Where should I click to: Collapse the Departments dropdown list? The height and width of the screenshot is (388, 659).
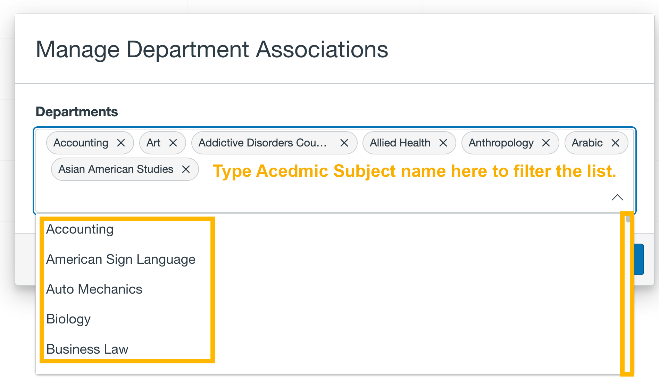click(x=617, y=197)
